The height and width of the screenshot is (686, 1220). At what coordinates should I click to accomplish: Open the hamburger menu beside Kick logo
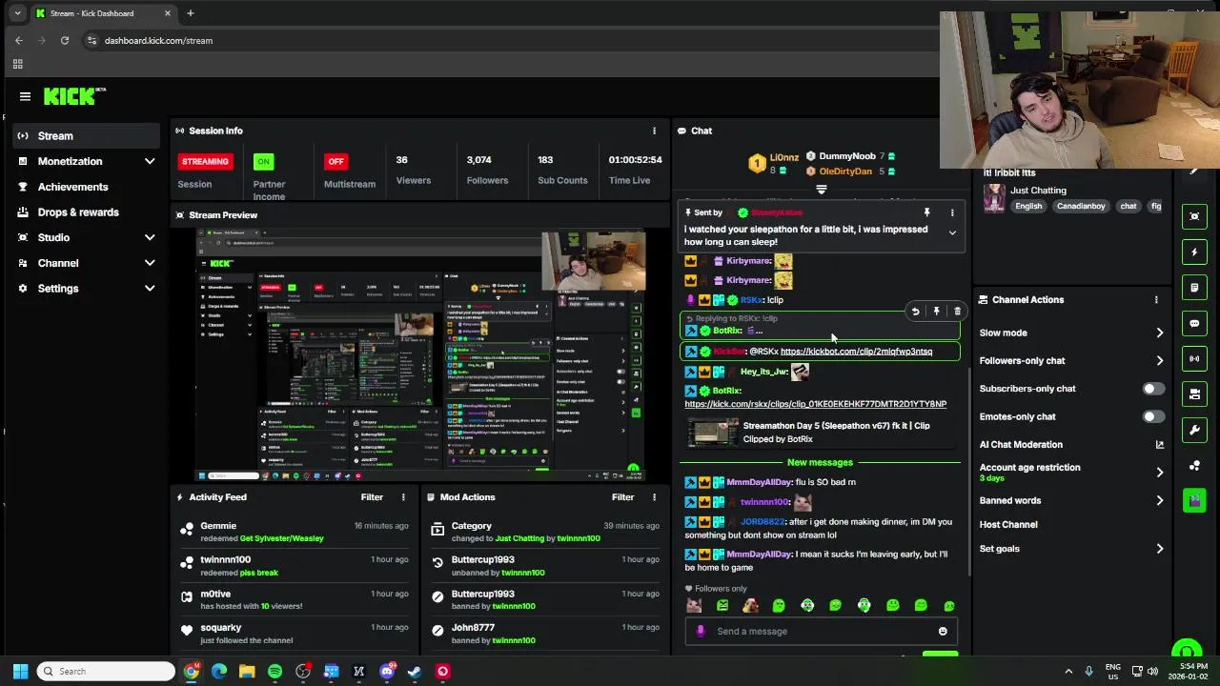[x=25, y=96]
